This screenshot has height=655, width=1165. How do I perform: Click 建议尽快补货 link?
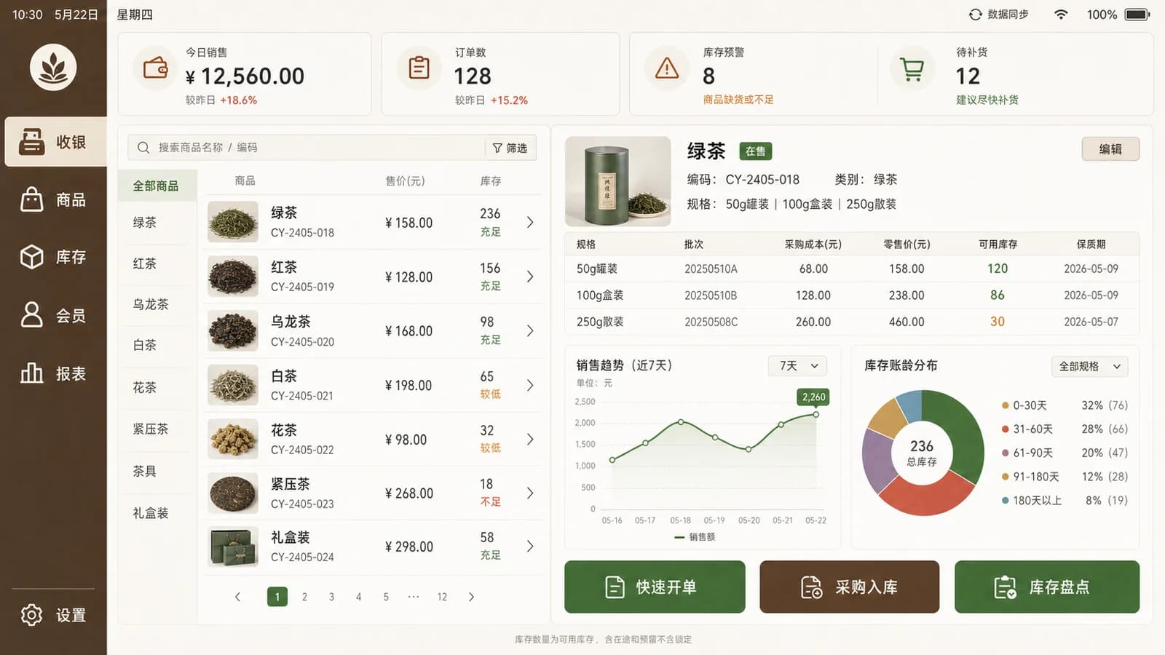(987, 100)
